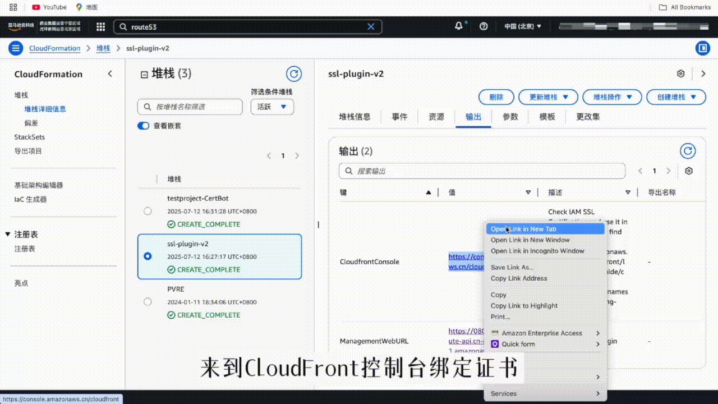
Task: Collapse the 注册表 navigation section
Action: coord(8,235)
